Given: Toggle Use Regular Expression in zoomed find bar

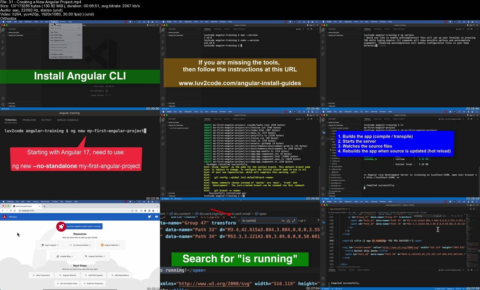Looking at the screenshot, I should (294, 220).
